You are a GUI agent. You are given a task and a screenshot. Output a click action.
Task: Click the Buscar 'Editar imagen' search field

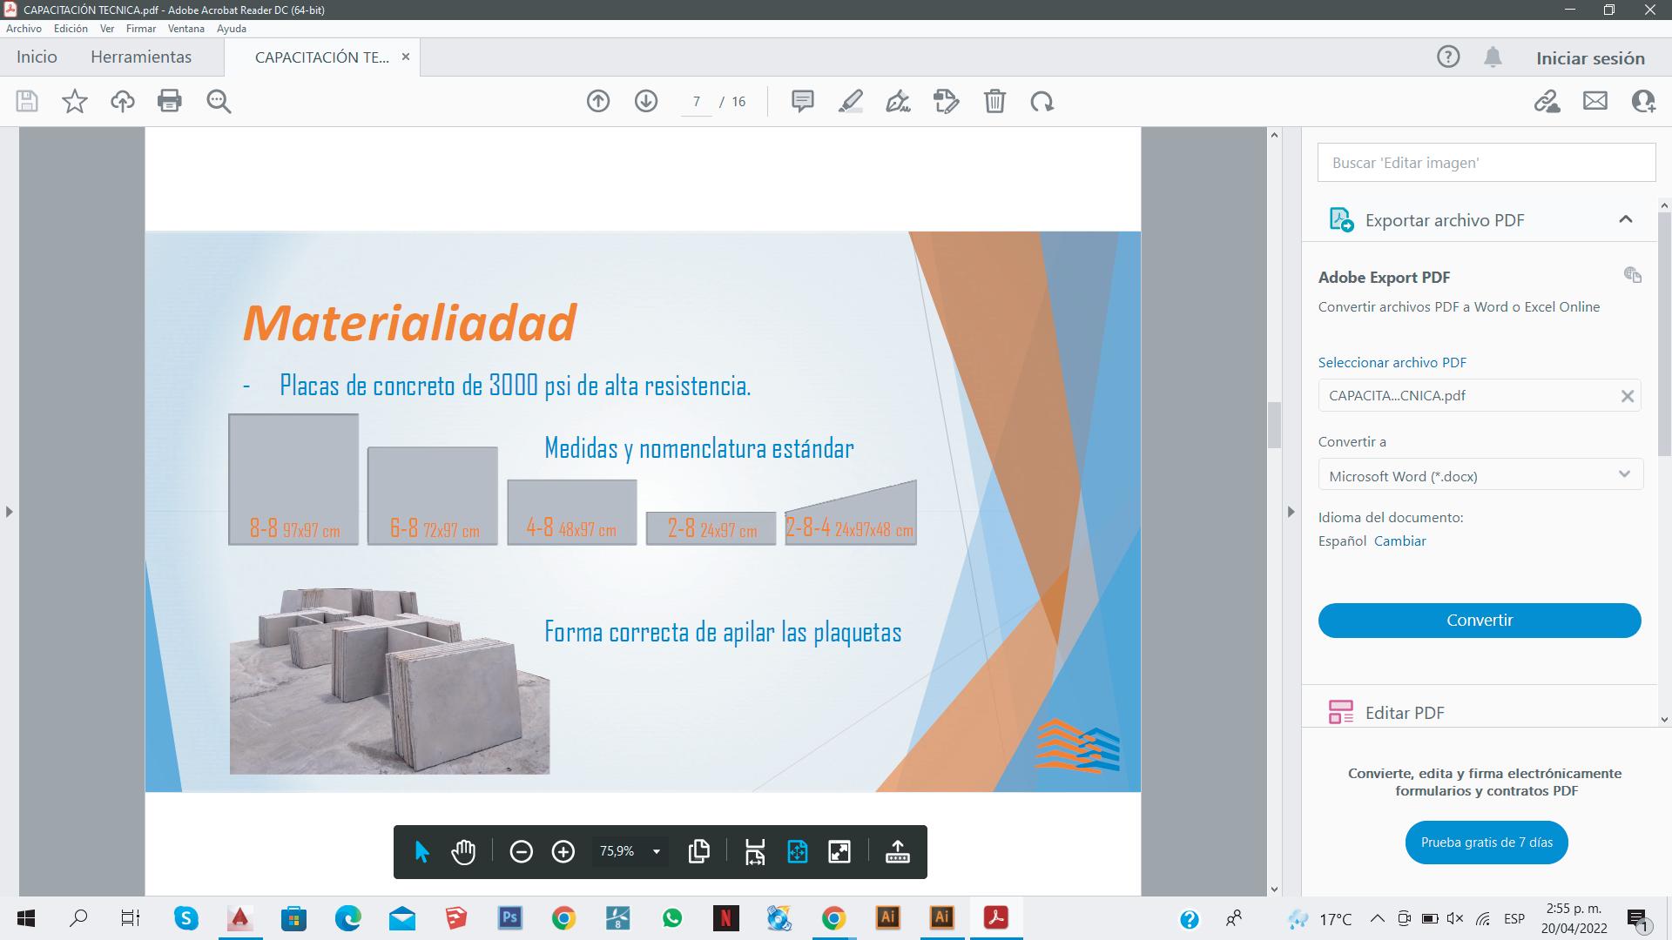1486,163
